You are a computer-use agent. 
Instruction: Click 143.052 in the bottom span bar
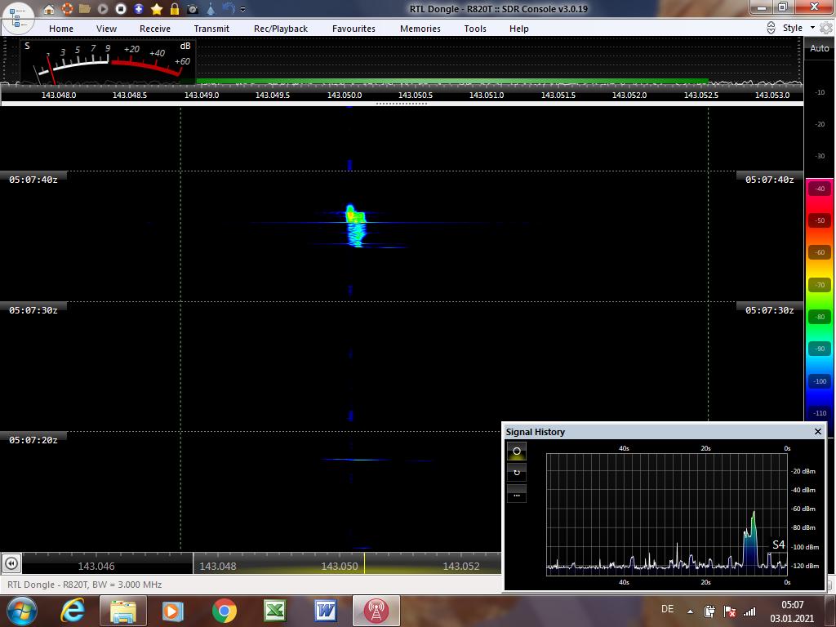click(x=461, y=567)
